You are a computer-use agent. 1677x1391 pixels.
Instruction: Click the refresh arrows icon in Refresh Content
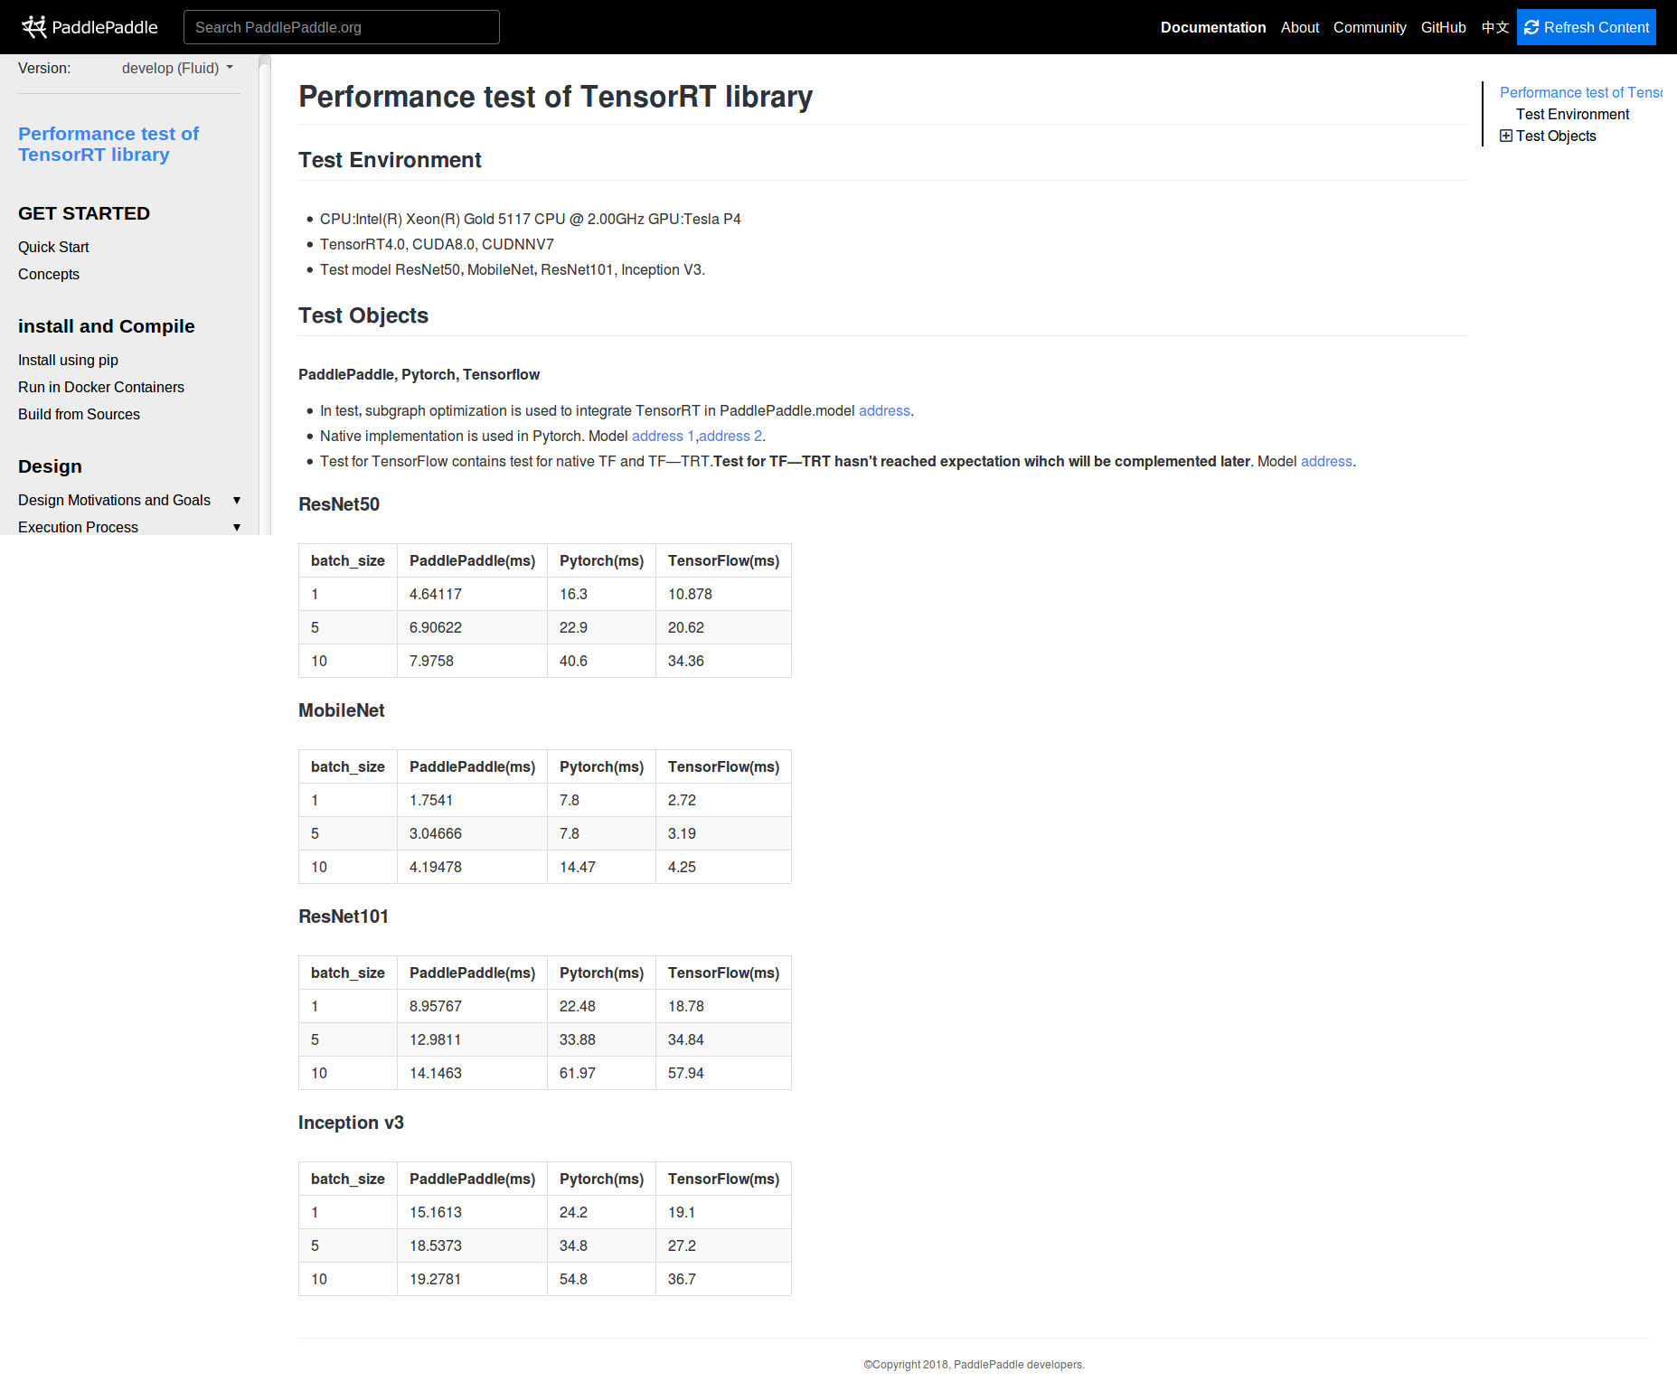pos(1531,27)
